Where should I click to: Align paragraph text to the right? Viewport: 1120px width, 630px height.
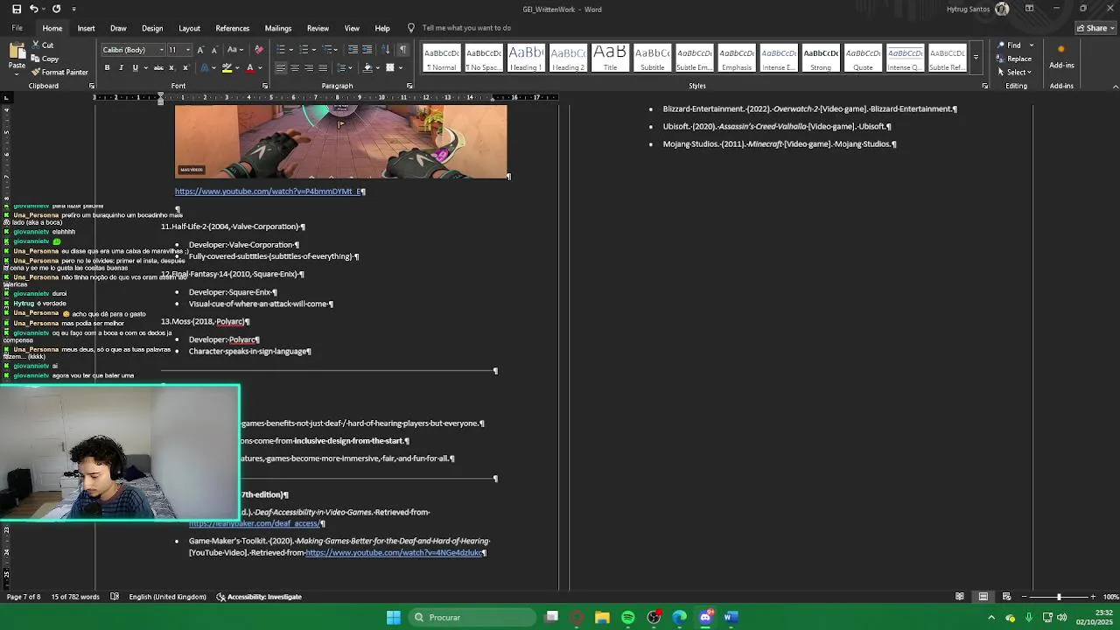click(308, 68)
